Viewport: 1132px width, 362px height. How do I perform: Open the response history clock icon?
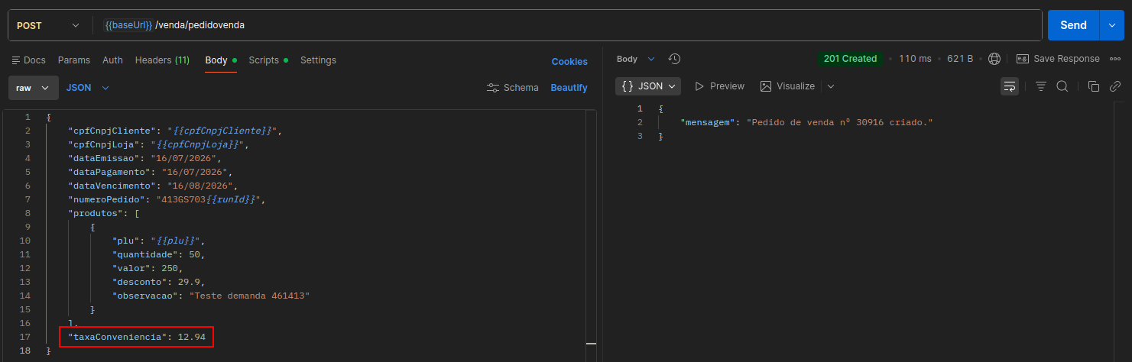tap(674, 59)
